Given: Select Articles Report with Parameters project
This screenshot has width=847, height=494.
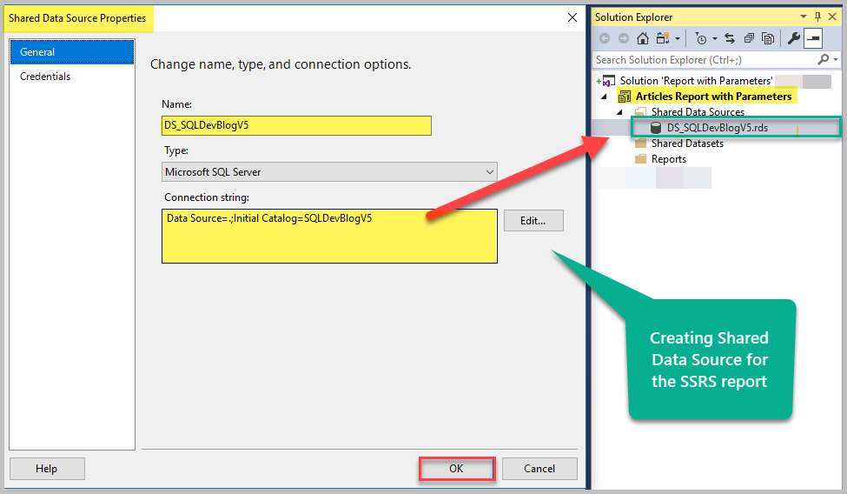Looking at the screenshot, I should click(x=713, y=97).
